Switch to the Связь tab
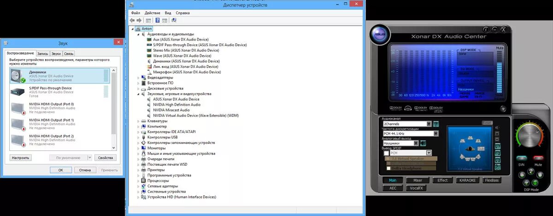 click(x=69, y=54)
